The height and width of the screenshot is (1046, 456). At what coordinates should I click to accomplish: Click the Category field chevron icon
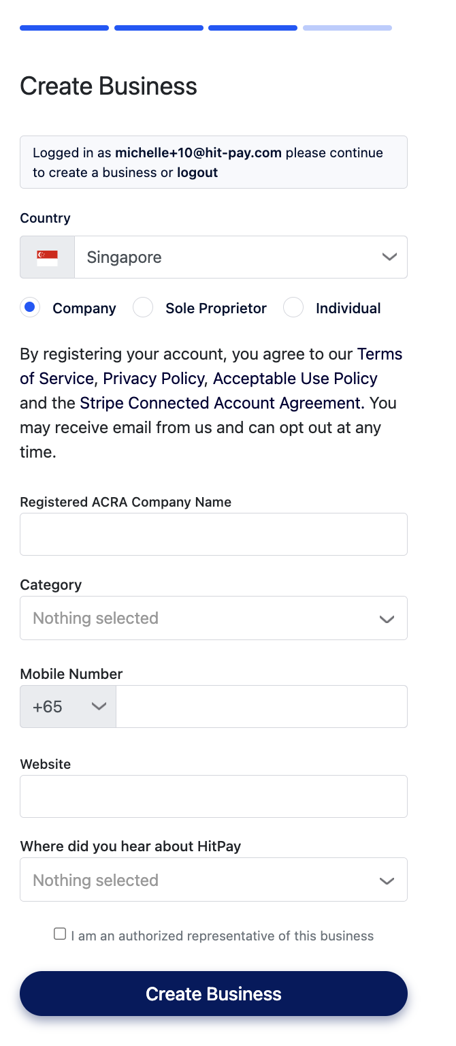(x=387, y=619)
